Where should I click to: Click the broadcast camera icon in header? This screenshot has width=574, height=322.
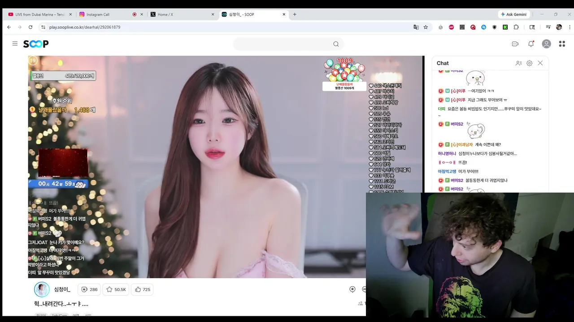(515, 44)
